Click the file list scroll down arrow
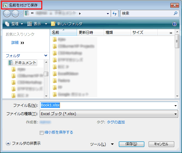The height and width of the screenshot is (153, 182). [177, 96]
